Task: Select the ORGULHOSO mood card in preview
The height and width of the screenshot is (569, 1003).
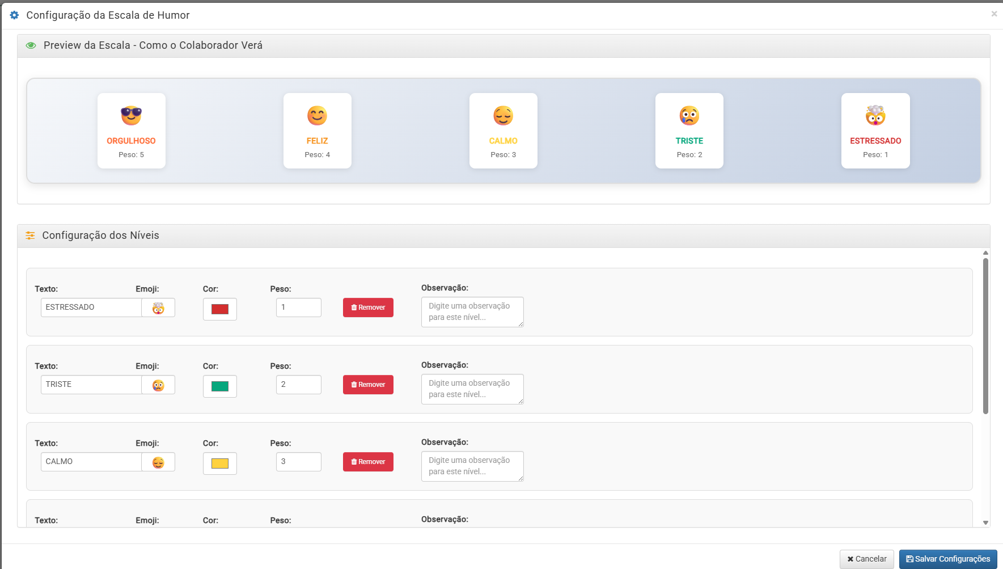Action: [131, 130]
